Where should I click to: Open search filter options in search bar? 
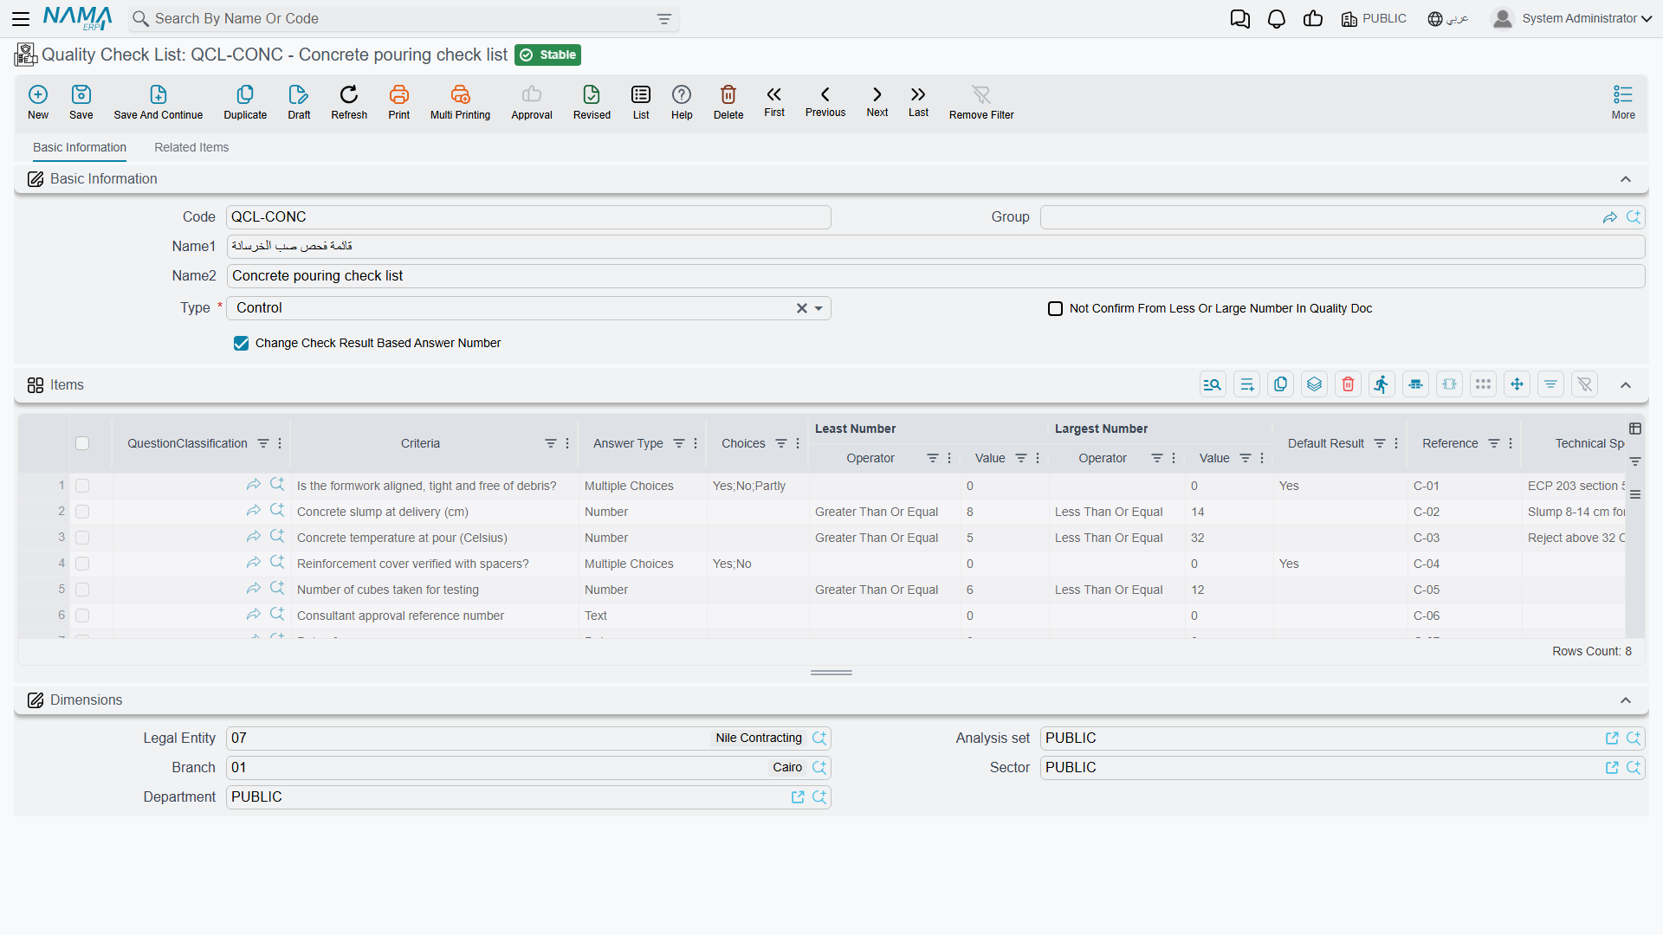[x=664, y=19]
